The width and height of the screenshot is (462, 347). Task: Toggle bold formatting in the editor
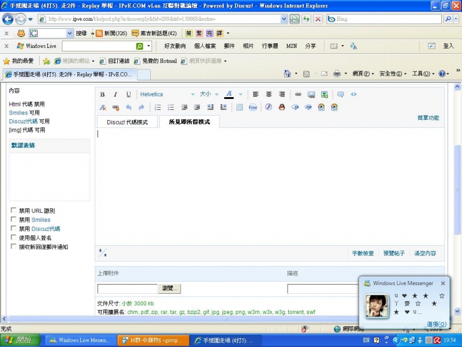tap(103, 94)
